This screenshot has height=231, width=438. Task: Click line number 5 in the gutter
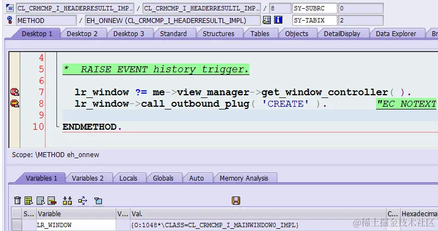(x=41, y=69)
